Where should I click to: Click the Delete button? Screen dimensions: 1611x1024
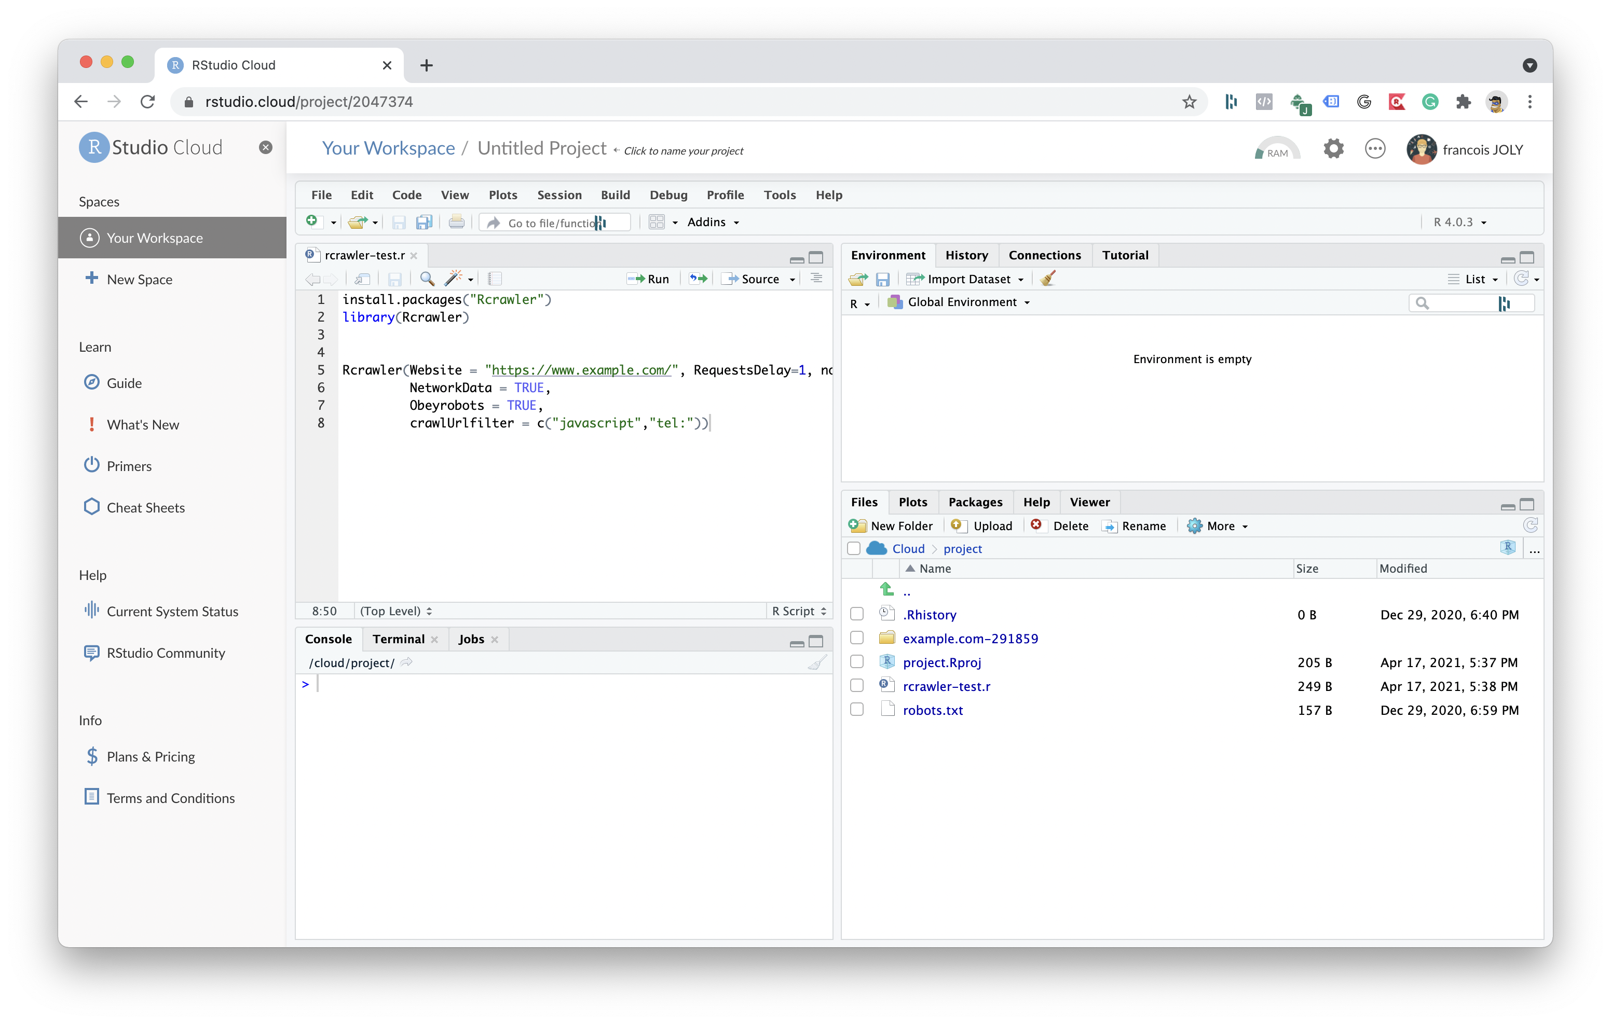1060,525
